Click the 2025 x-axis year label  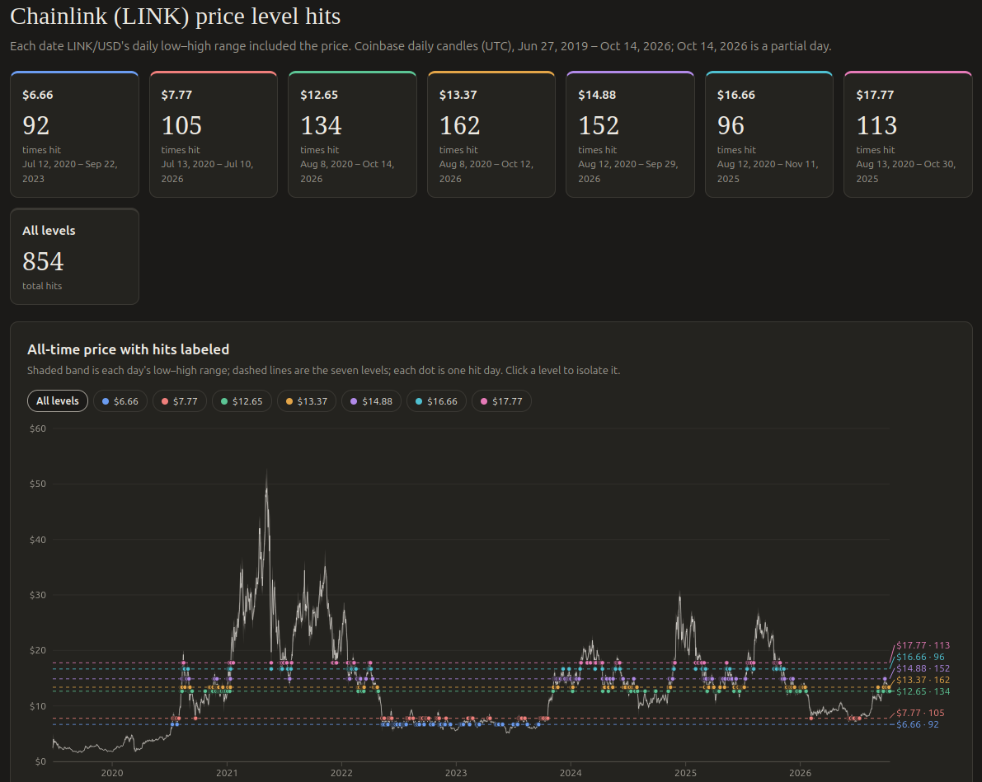tap(686, 773)
